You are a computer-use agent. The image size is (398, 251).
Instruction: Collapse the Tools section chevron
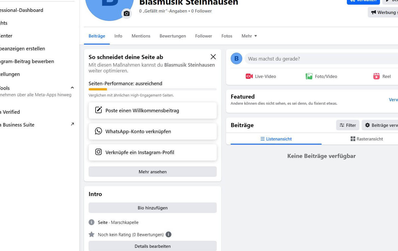coord(72,88)
